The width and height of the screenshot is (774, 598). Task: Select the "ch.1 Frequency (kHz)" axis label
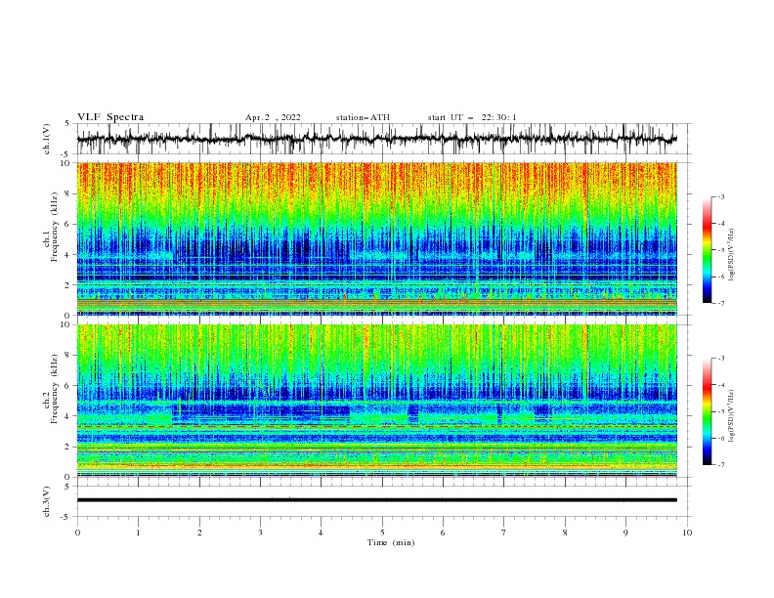click(51, 228)
